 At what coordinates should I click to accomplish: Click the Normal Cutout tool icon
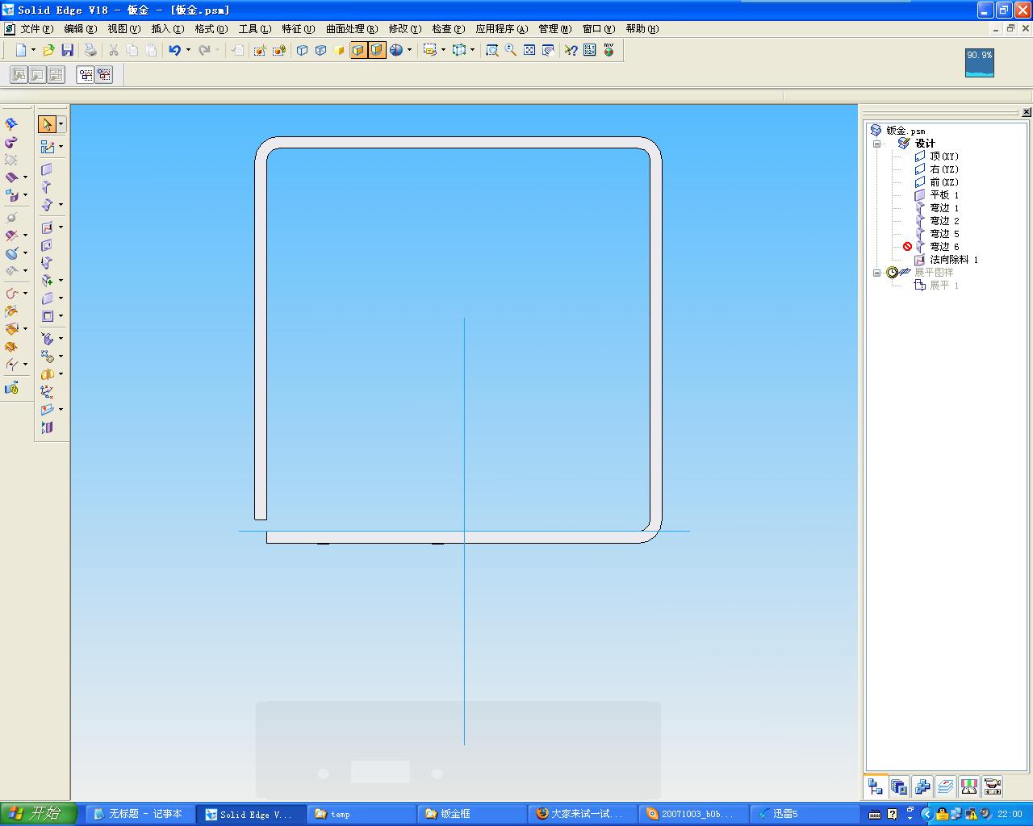point(47,227)
